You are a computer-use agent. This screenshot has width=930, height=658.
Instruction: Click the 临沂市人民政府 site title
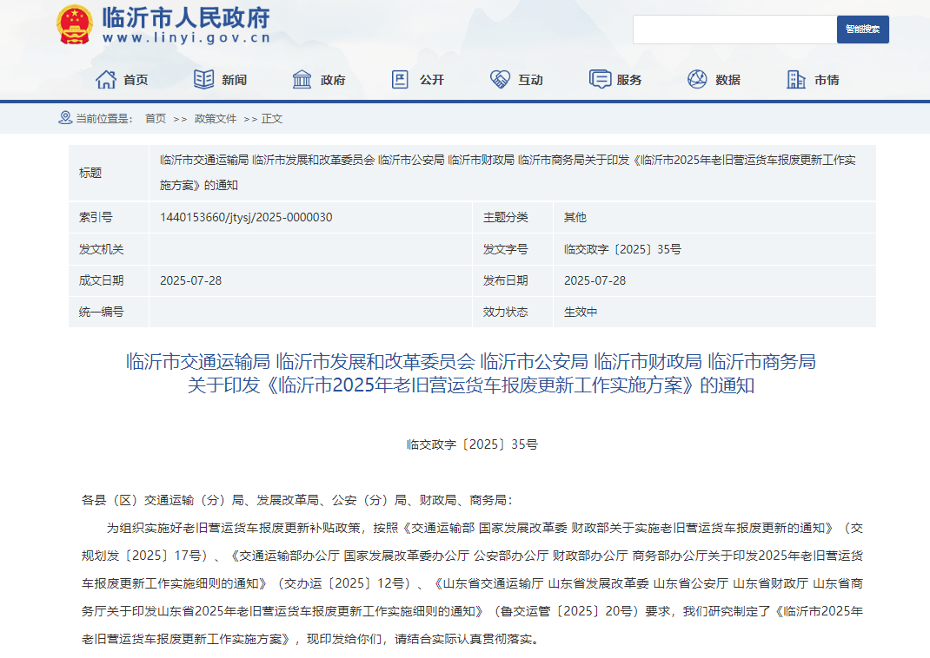pyautogui.click(x=186, y=18)
